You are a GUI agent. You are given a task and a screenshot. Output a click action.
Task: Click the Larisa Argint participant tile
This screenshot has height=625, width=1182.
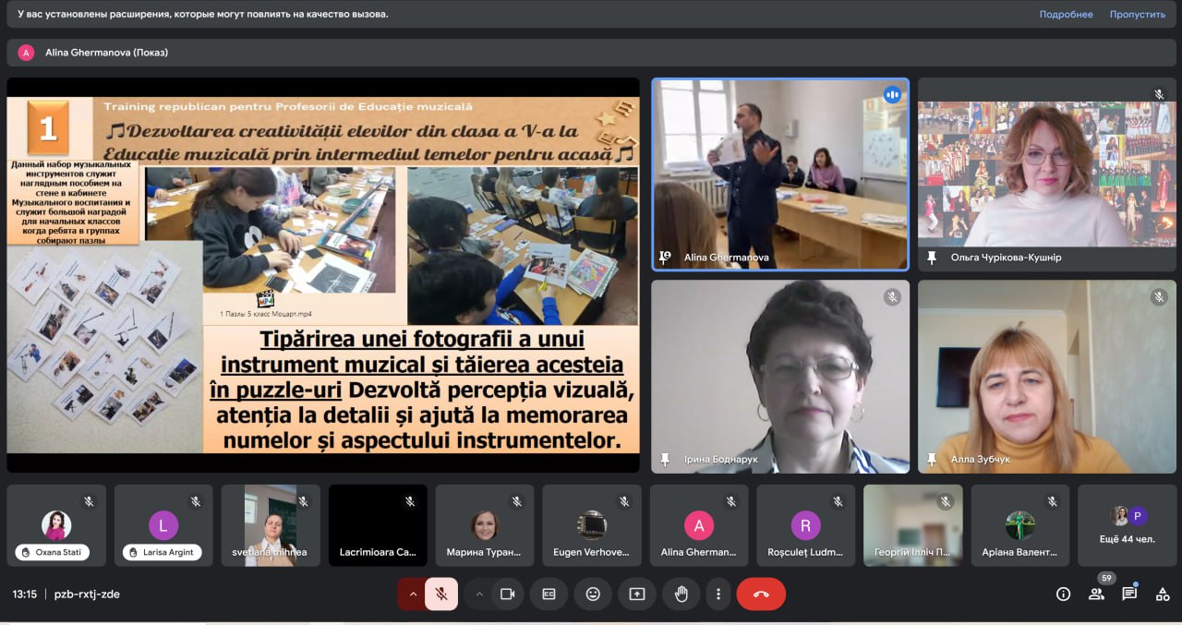click(163, 525)
